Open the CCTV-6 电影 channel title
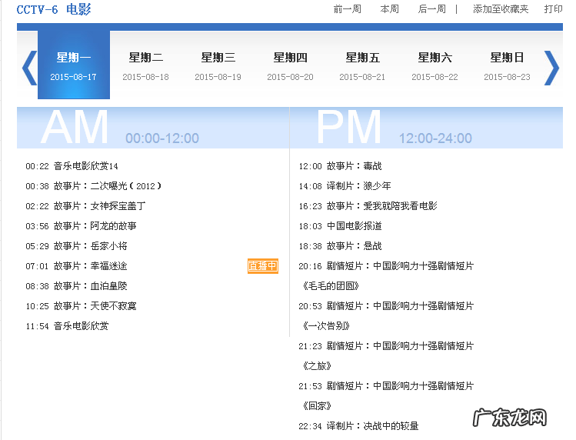The width and height of the screenshot is (576, 440). (x=54, y=9)
